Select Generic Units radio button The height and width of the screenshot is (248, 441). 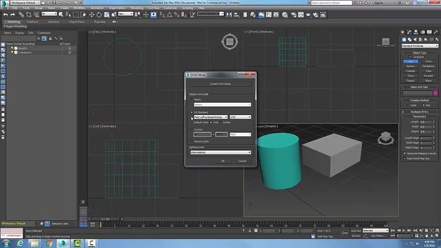[x=192, y=141]
